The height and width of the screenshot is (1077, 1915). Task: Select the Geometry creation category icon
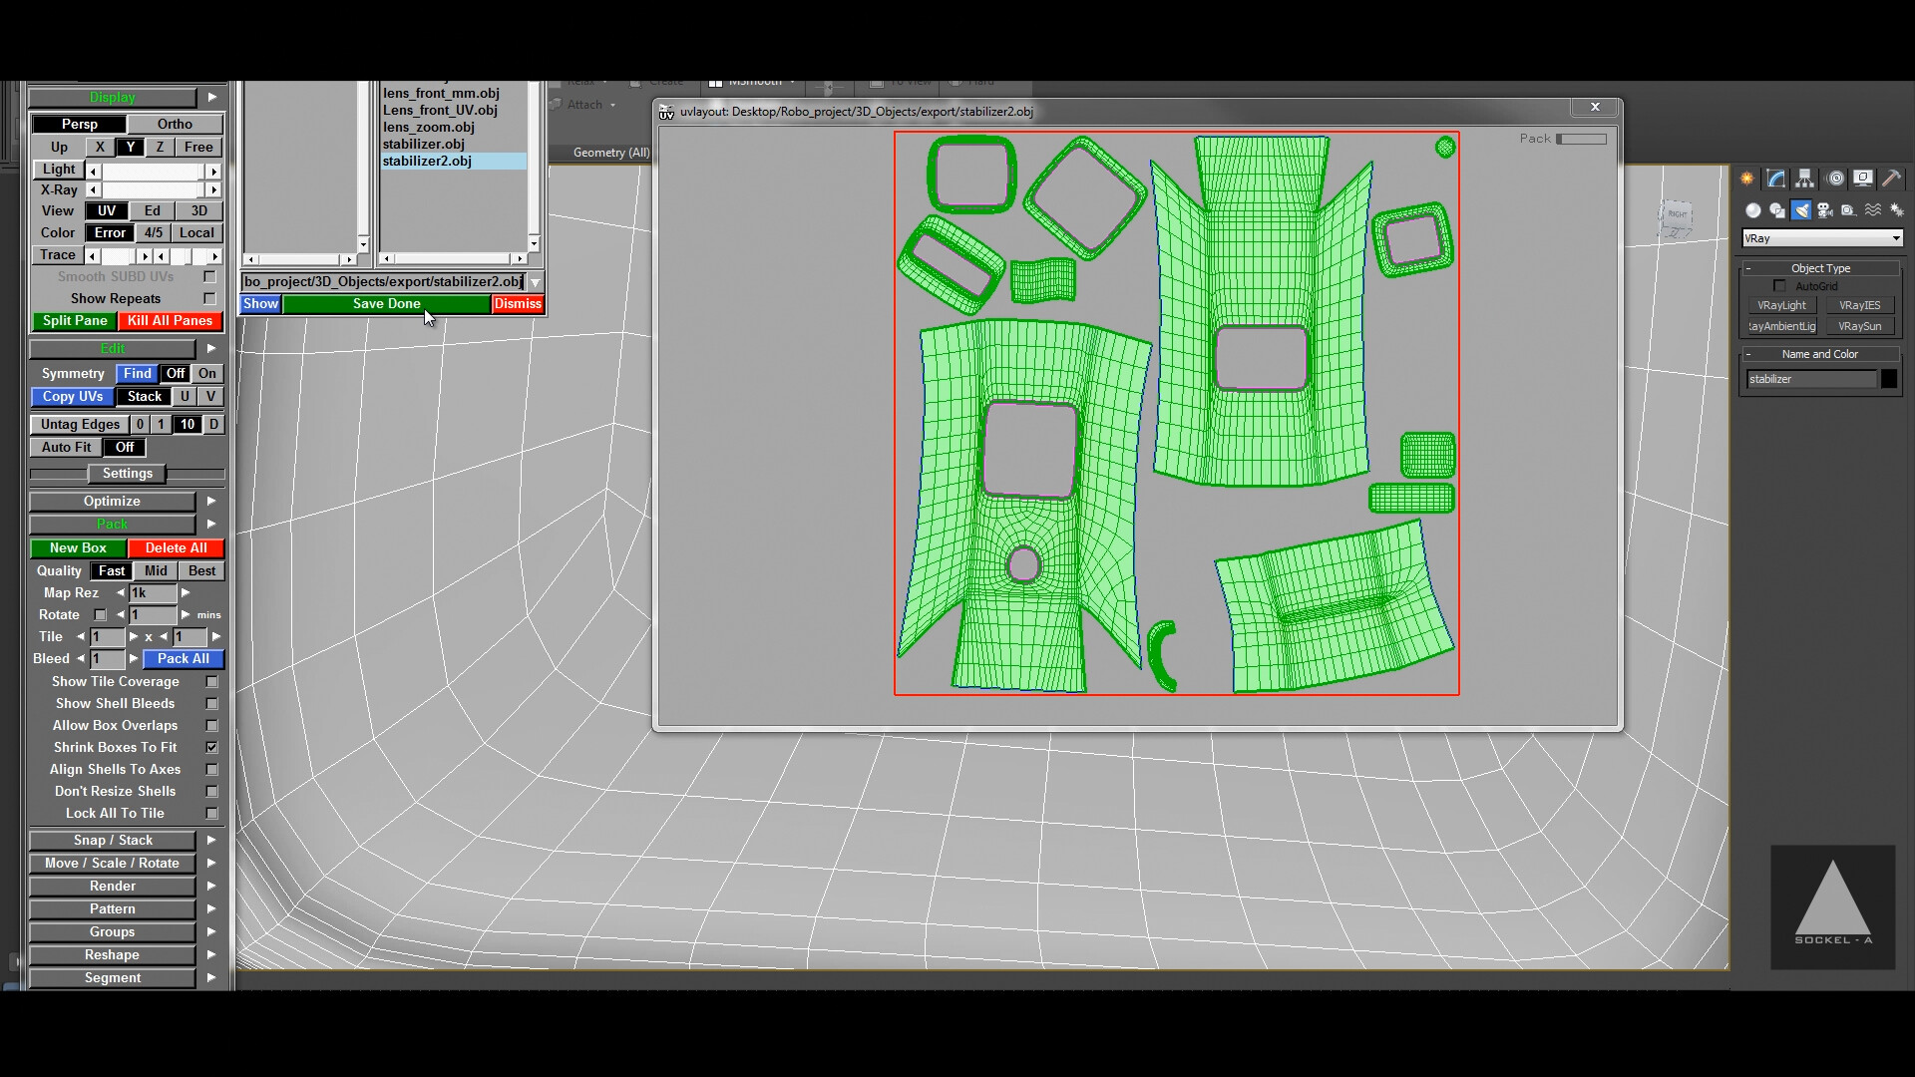(1753, 210)
